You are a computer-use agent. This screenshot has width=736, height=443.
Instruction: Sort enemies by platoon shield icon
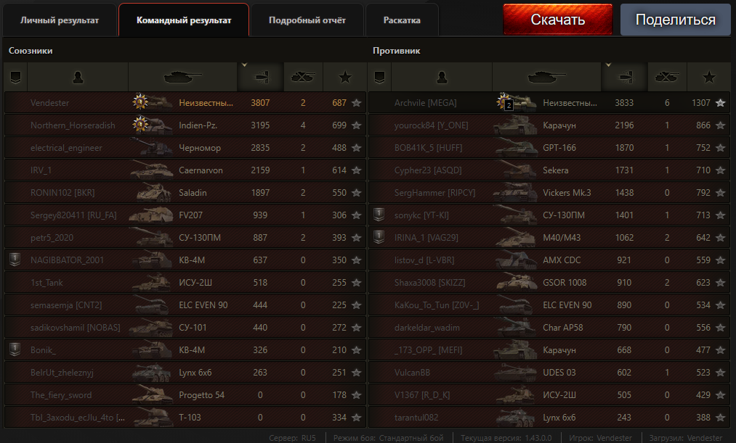[x=380, y=78]
